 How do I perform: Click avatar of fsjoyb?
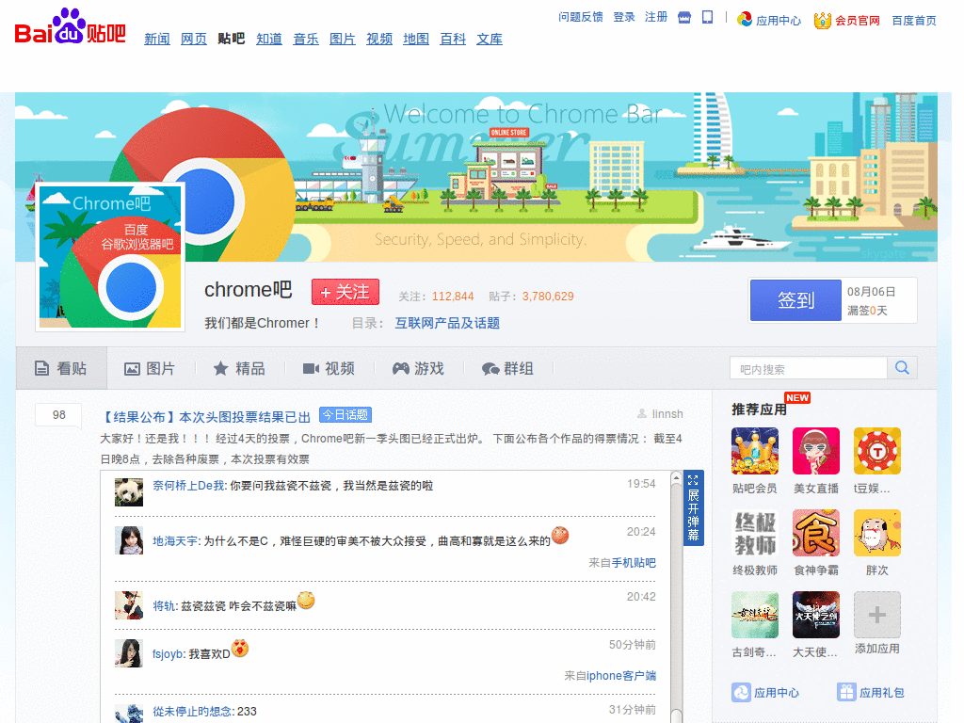129,653
